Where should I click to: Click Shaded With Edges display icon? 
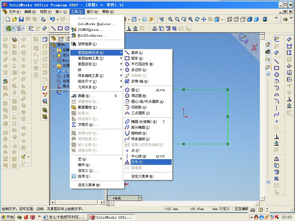249,19
